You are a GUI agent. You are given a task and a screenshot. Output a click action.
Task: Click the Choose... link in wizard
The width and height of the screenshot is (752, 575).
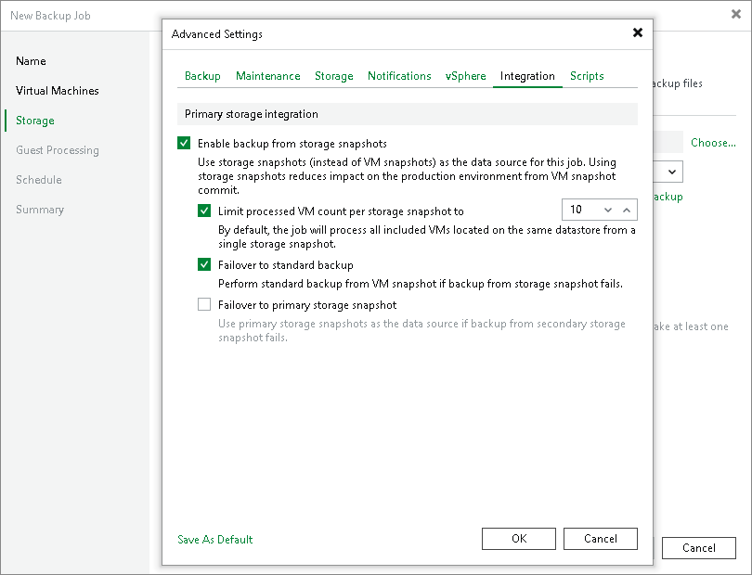[713, 143]
